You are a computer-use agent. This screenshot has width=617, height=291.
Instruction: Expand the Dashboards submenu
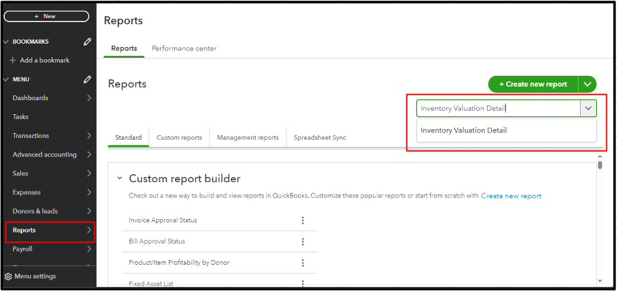pos(89,98)
